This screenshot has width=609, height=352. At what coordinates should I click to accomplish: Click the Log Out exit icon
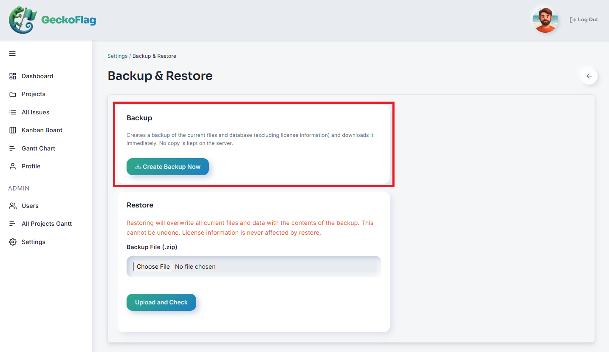(573, 20)
